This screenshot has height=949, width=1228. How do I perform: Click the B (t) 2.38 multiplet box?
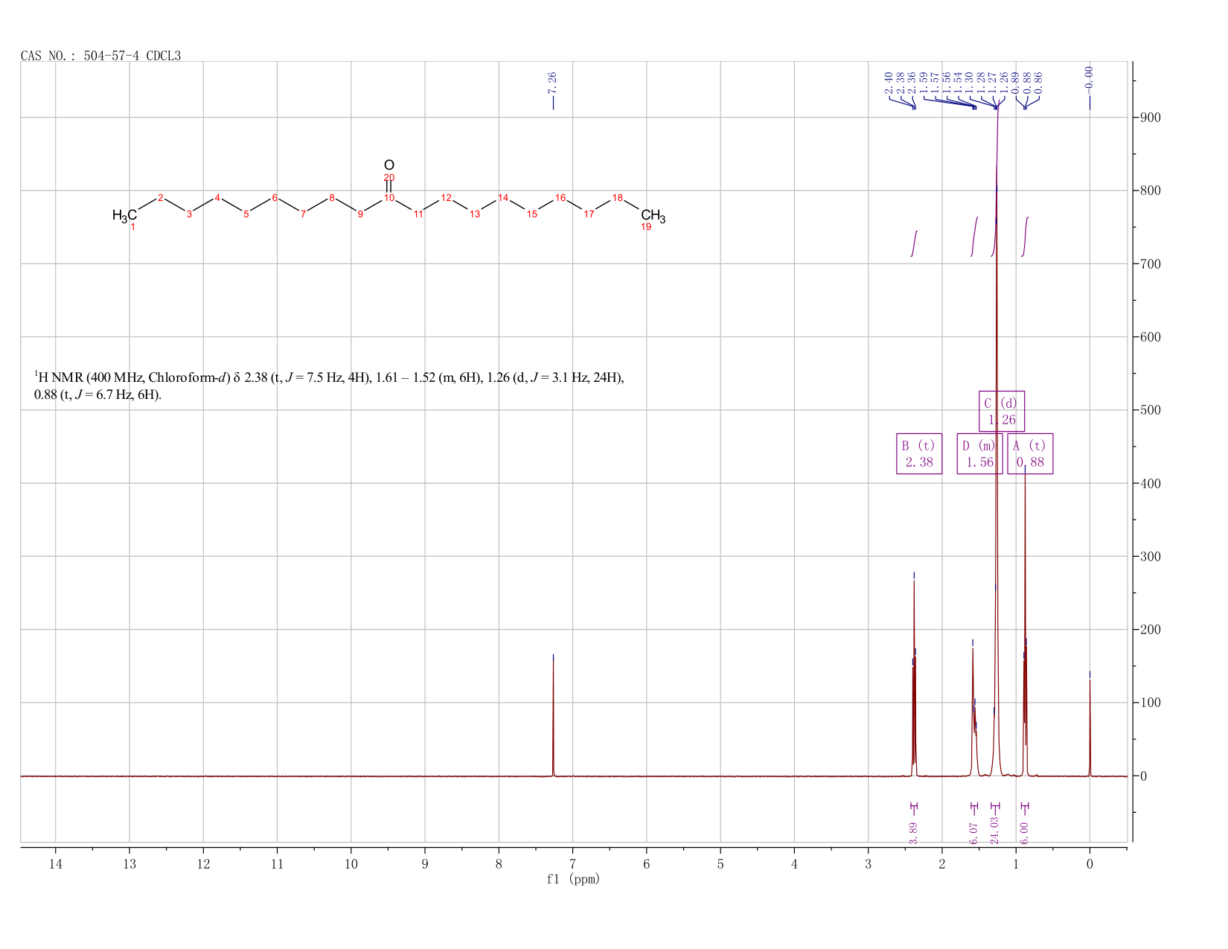tap(919, 453)
